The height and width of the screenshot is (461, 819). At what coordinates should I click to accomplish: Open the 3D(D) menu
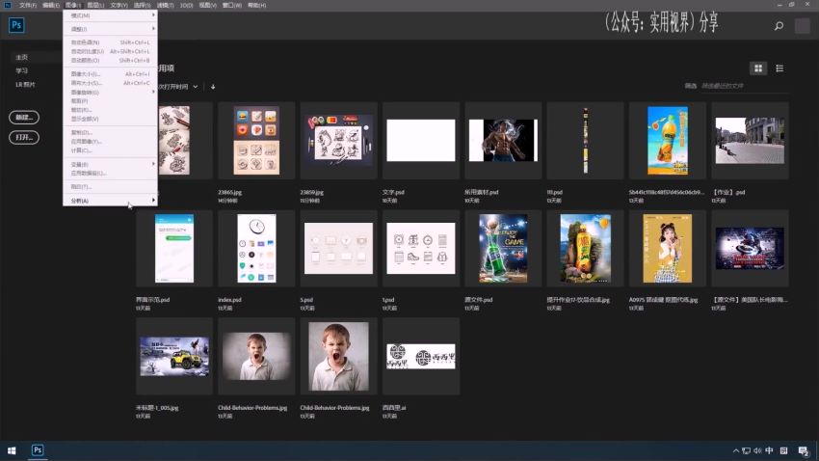pos(187,5)
